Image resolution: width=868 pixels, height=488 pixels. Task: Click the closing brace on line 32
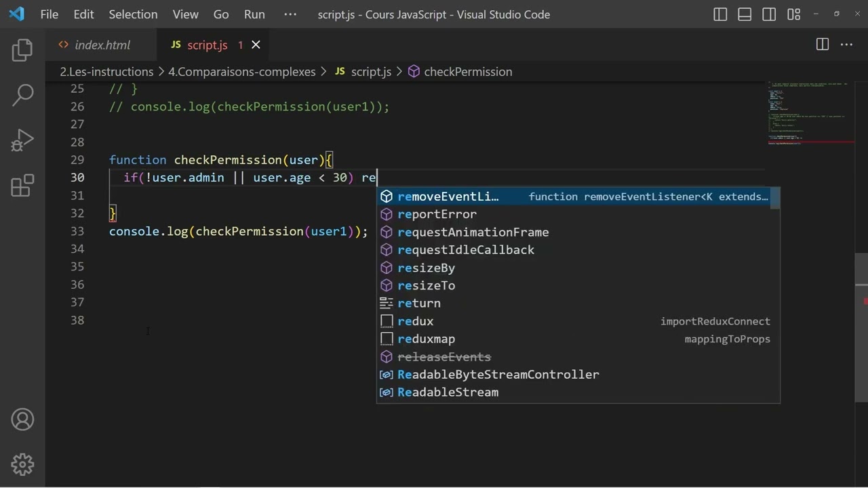pyautogui.click(x=113, y=213)
